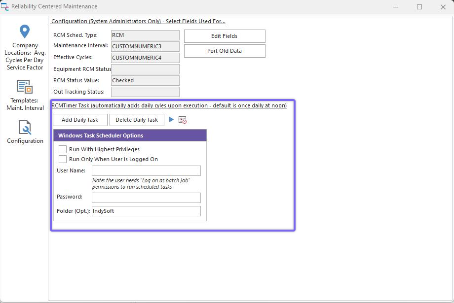Click the app icon in title bar
The width and height of the screenshot is (454, 303).
5,6
